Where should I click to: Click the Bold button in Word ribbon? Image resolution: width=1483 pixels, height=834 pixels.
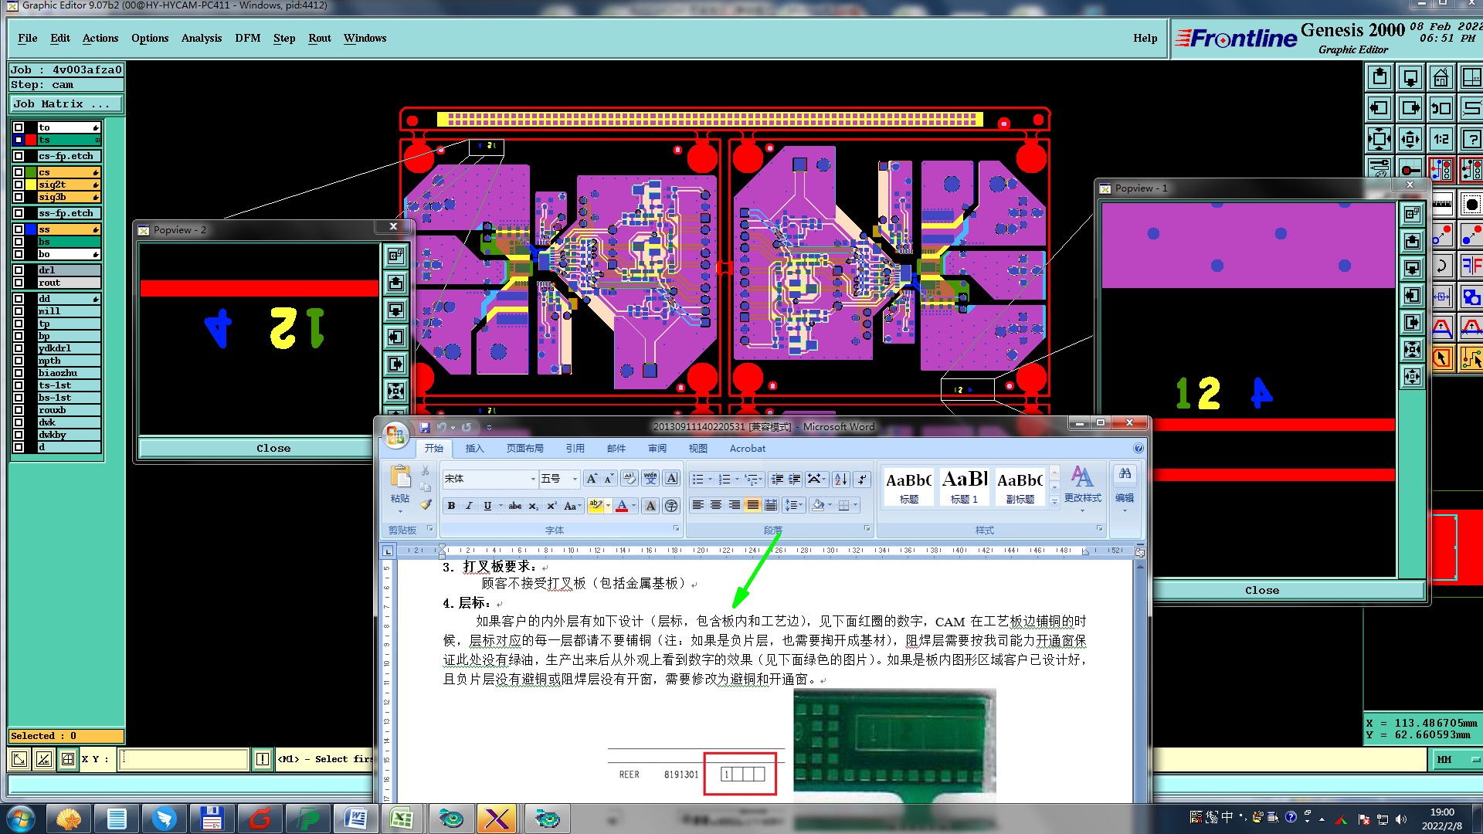coord(451,506)
